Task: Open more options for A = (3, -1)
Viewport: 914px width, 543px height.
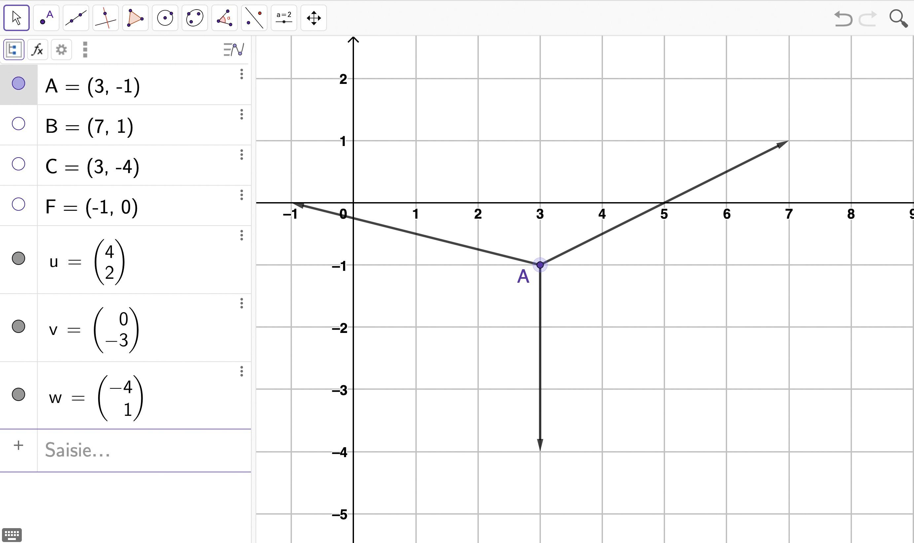Action: point(241,74)
